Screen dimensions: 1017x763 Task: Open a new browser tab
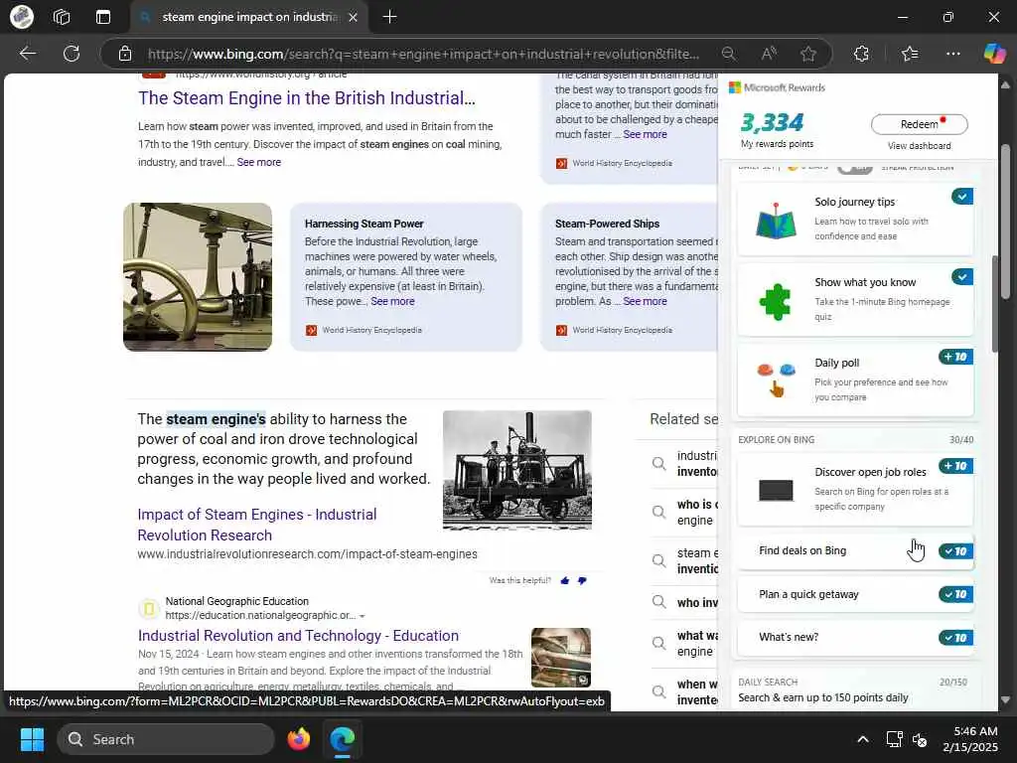[389, 17]
